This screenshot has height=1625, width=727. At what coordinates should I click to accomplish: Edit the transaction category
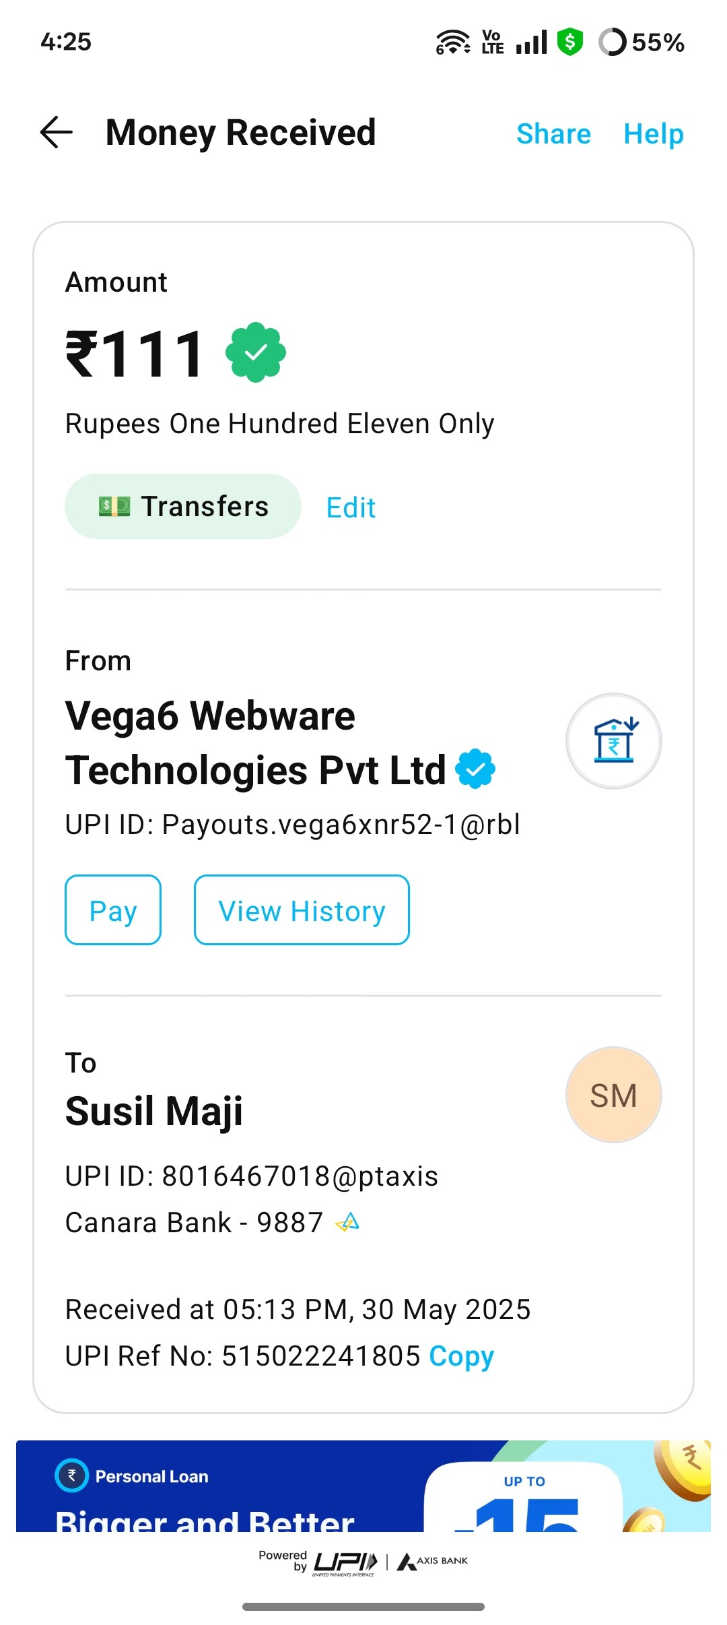tap(351, 507)
